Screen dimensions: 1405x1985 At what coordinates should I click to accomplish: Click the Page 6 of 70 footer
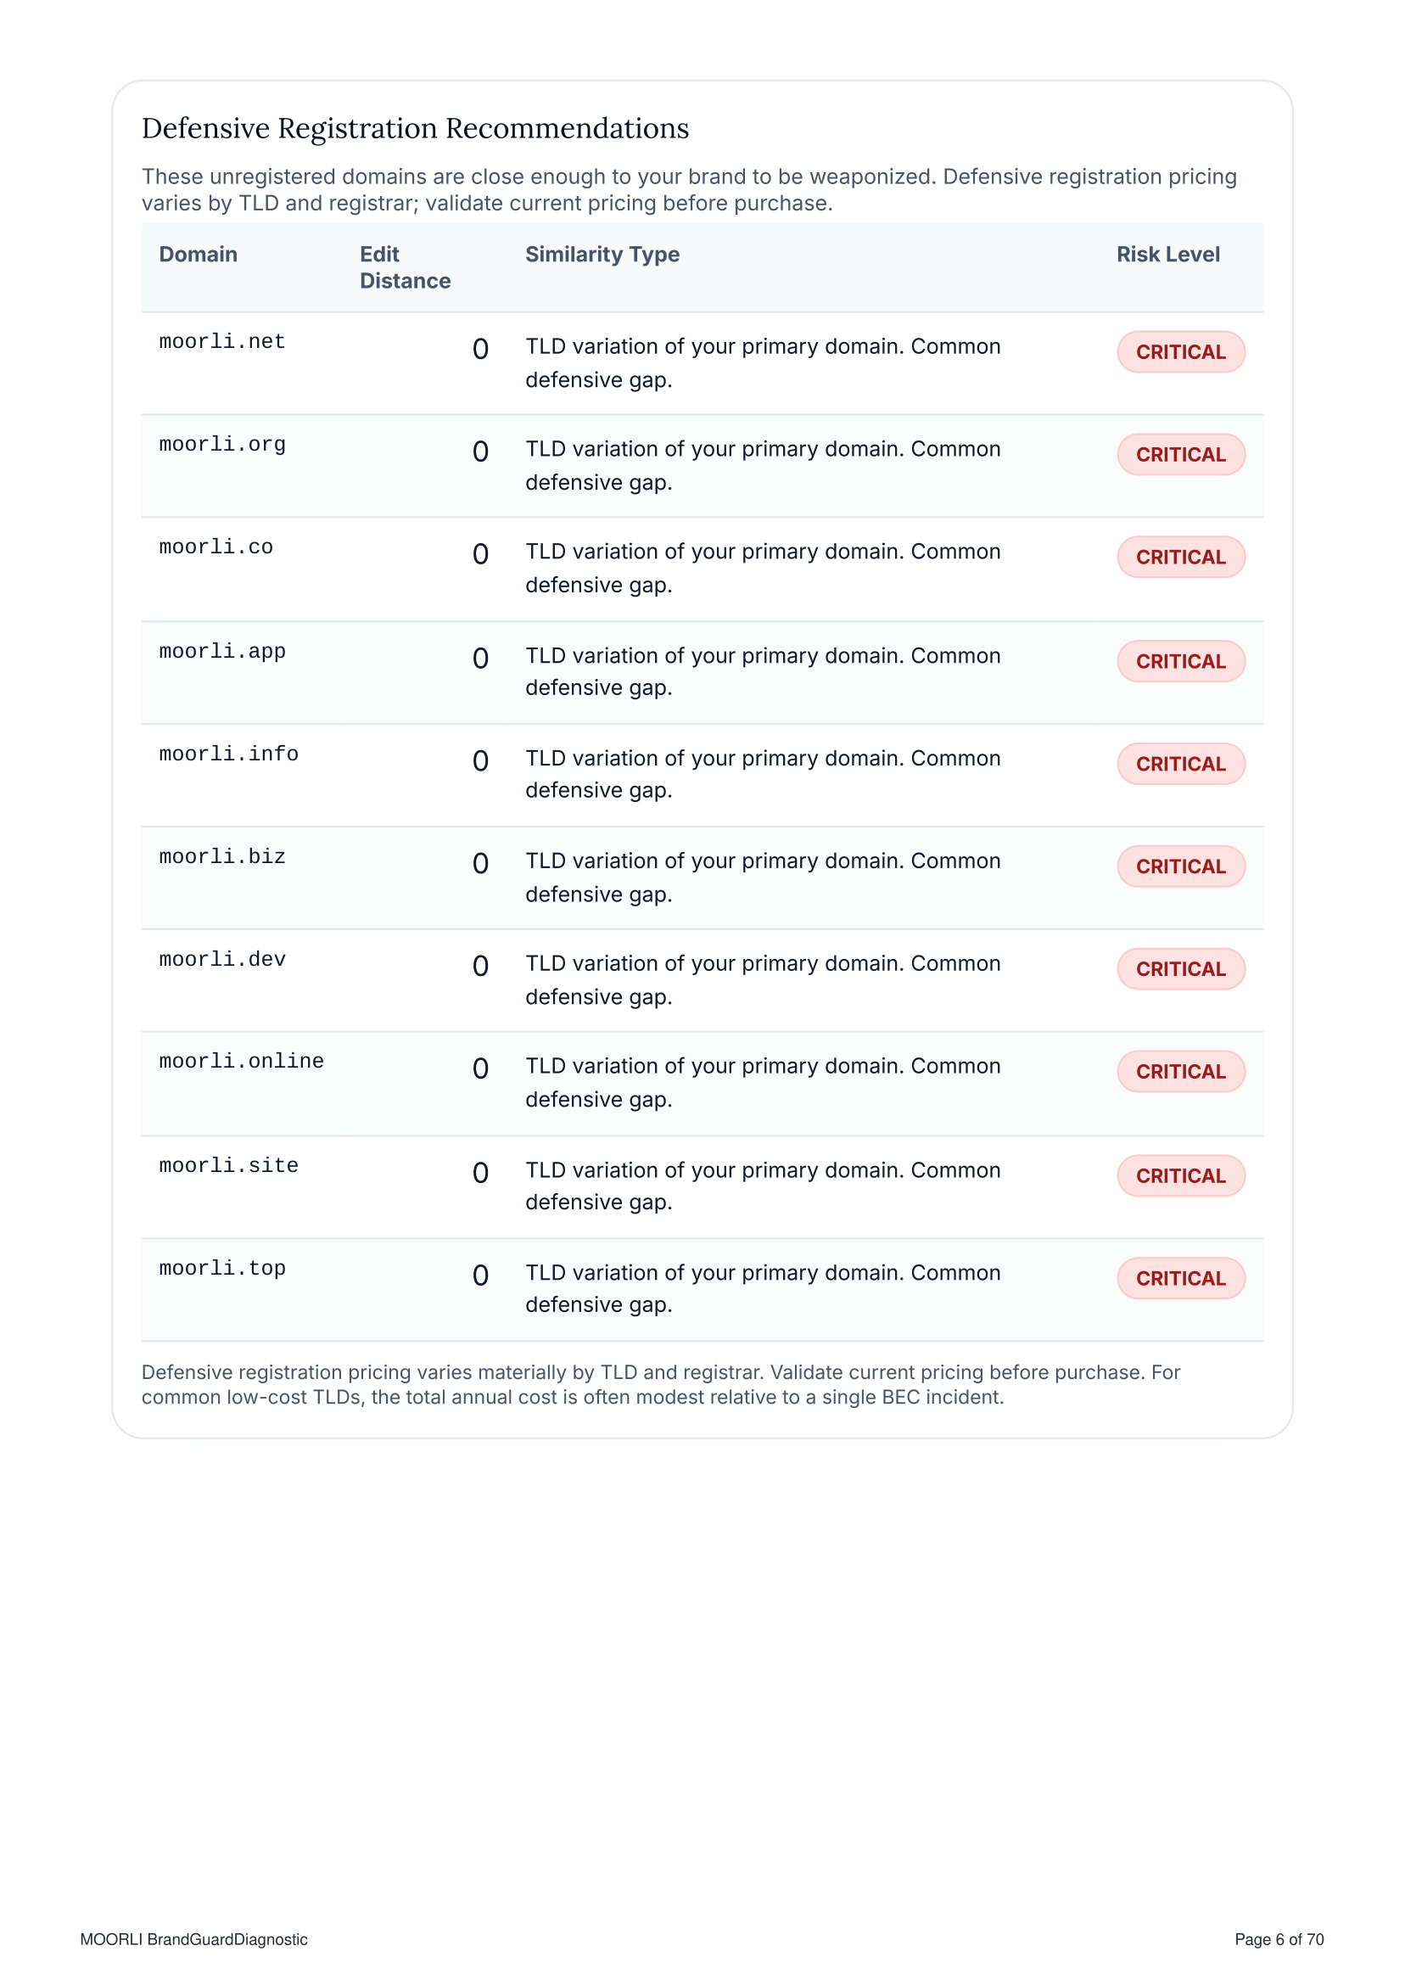point(1279,1939)
